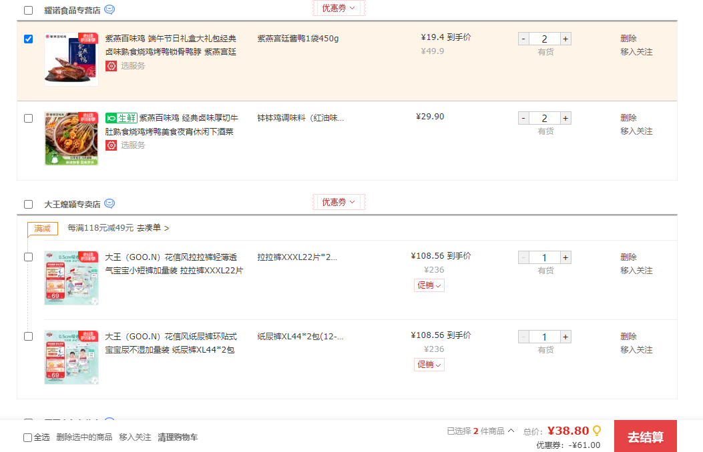Open chat icon next to 耀诺食品专营店
The width and height of the screenshot is (703, 452).
click(x=109, y=9)
